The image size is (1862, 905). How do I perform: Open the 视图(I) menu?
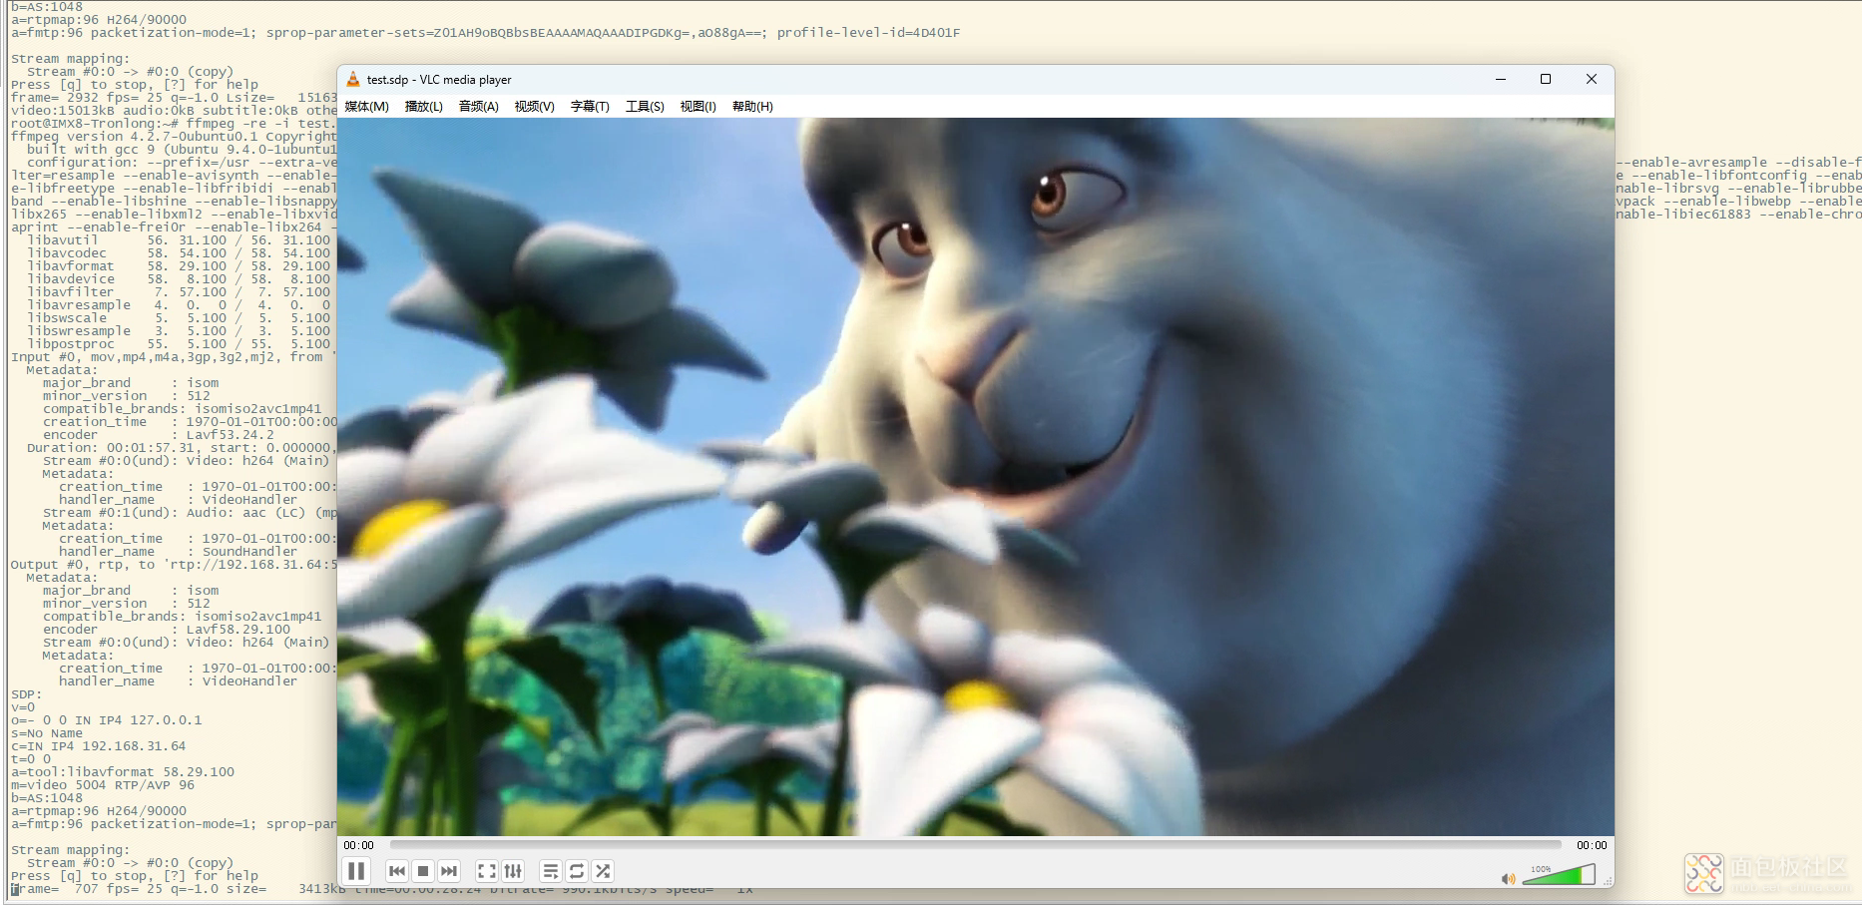(x=698, y=107)
